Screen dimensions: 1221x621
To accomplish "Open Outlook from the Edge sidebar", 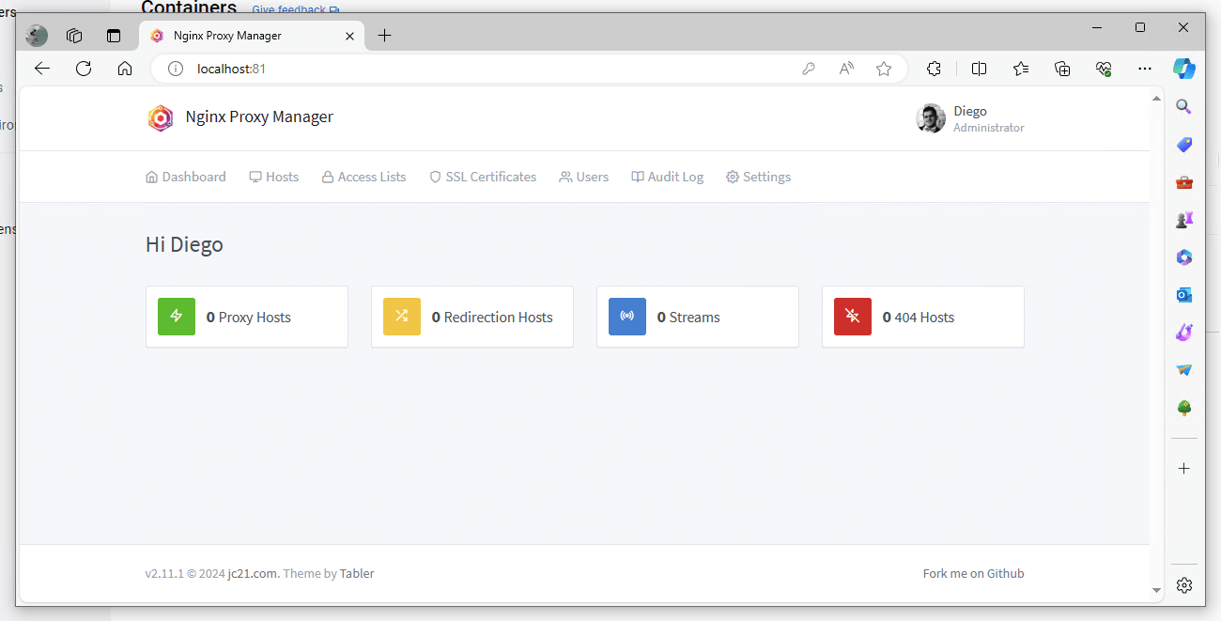I will click(1183, 294).
